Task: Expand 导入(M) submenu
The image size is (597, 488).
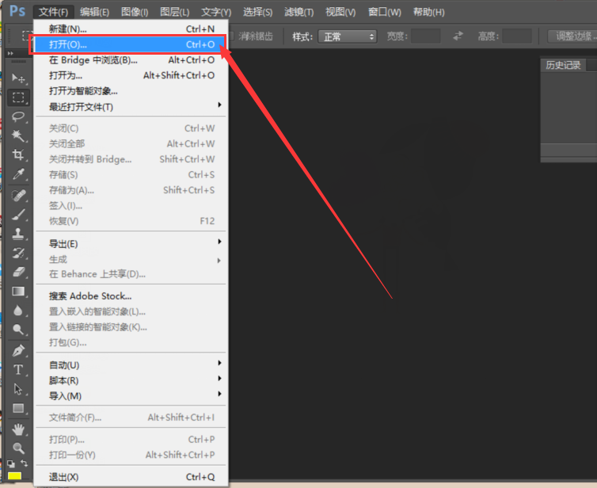Action: [131, 396]
